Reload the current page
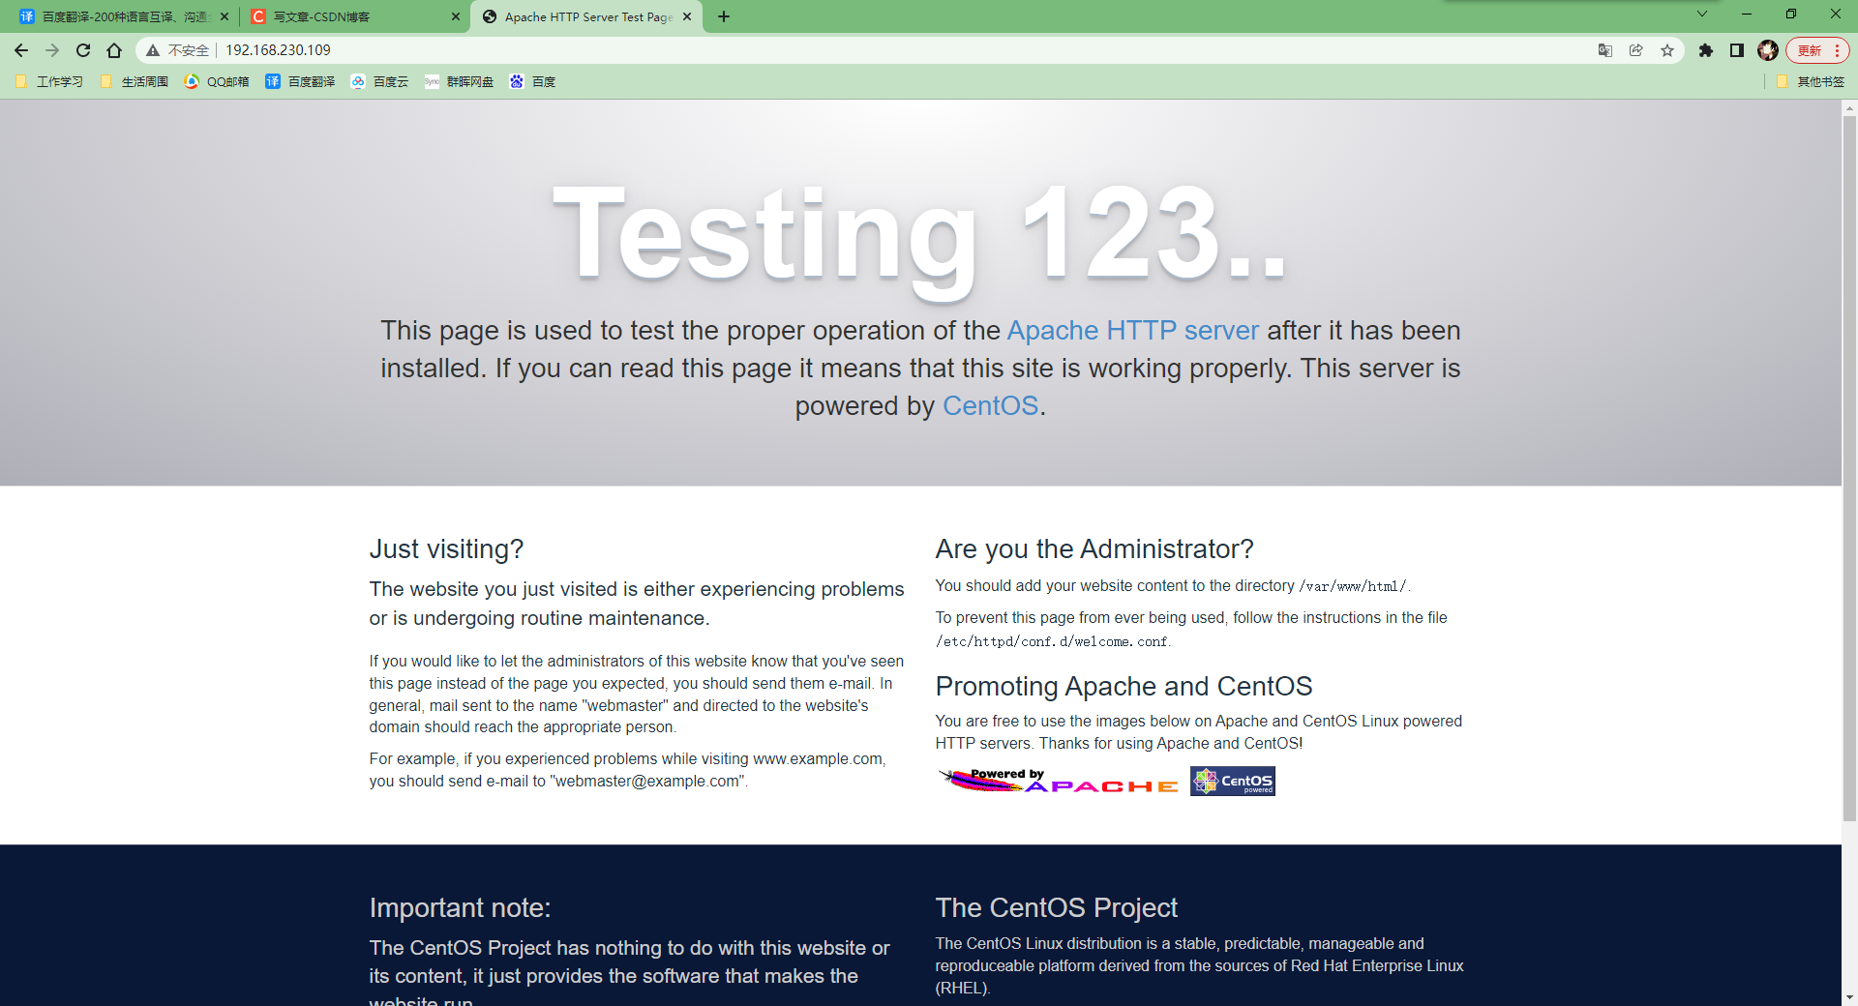Screen dimensions: 1858x1006 [83, 50]
